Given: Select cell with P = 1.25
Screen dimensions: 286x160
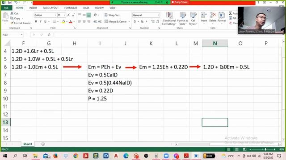Looking at the screenshot, I should (100, 99).
